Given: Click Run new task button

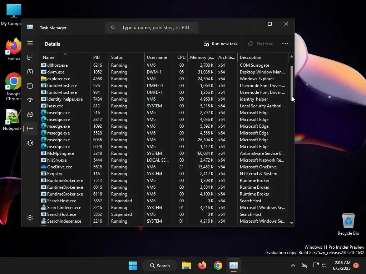Looking at the screenshot, I should click(221, 44).
